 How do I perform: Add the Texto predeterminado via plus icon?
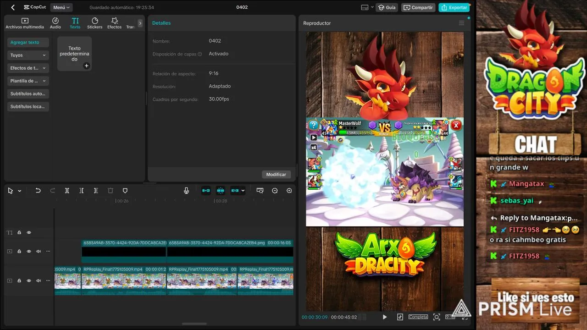[x=86, y=66]
